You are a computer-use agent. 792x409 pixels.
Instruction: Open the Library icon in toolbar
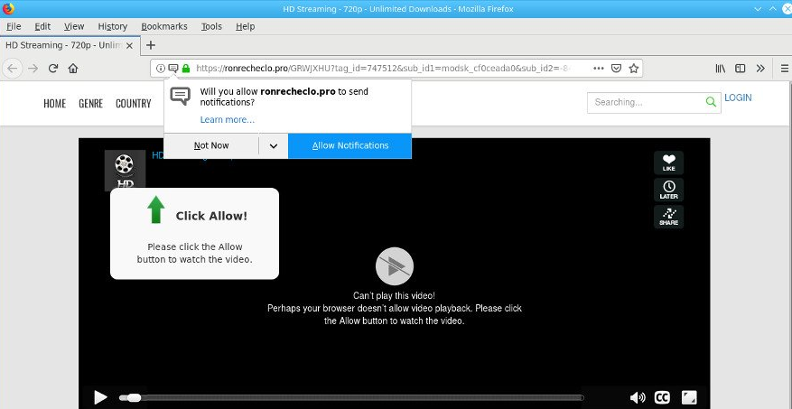tap(721, 68)
